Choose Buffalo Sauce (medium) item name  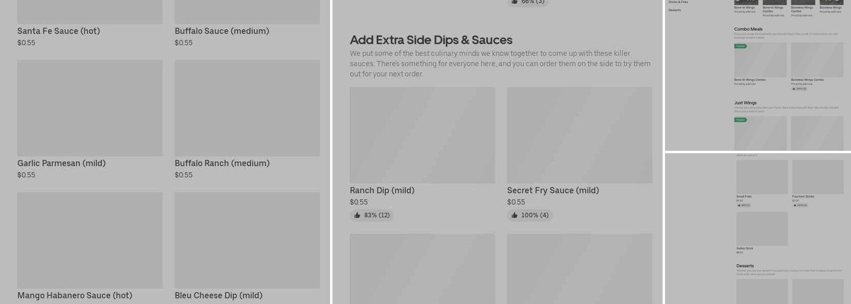tap(222, 31)
